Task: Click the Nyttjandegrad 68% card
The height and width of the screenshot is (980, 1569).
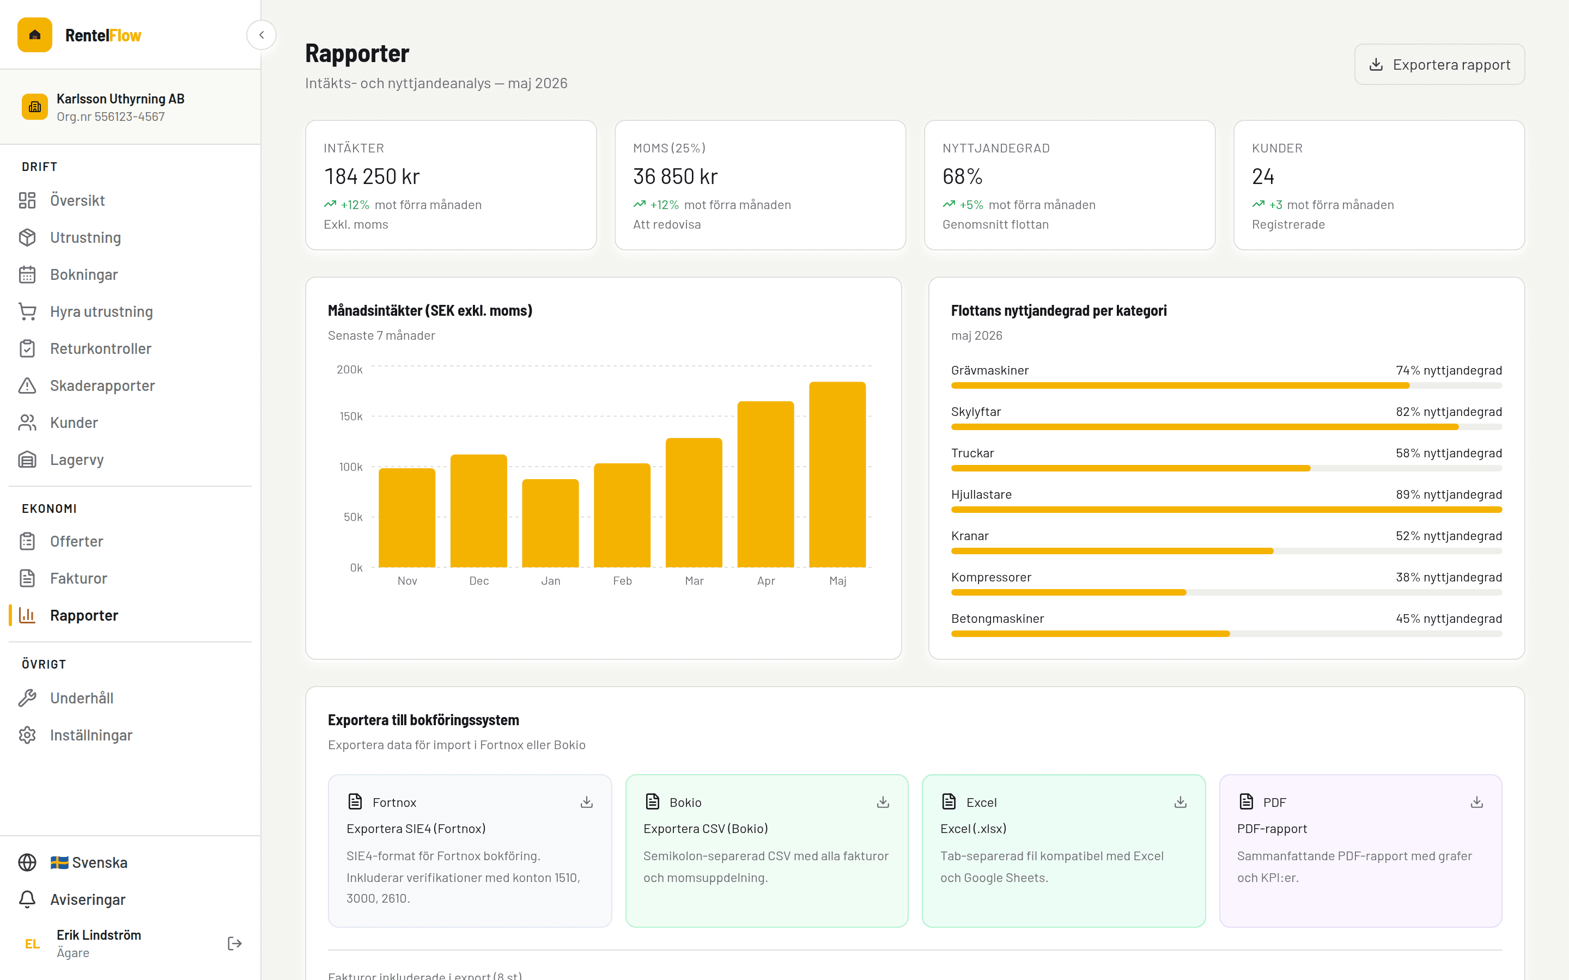Action: pos(1069,185)
